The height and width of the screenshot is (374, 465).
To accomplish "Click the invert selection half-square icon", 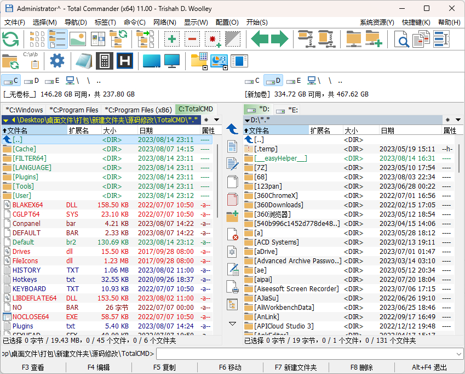I will point(233,39).
